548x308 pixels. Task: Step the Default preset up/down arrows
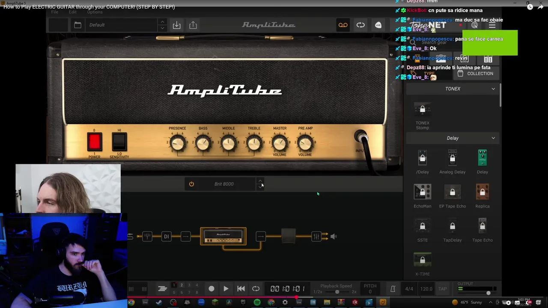pos(162,25)
